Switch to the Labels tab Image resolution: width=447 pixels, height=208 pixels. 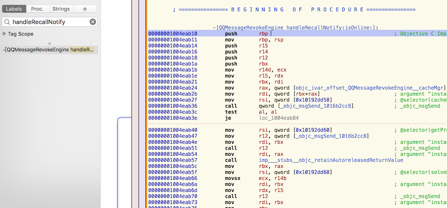tap(13, 9)
